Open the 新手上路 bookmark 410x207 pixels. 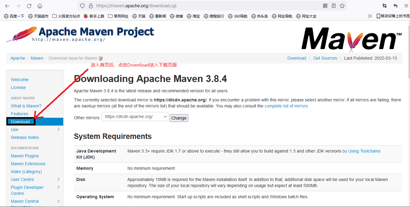(x=94, y=16)
